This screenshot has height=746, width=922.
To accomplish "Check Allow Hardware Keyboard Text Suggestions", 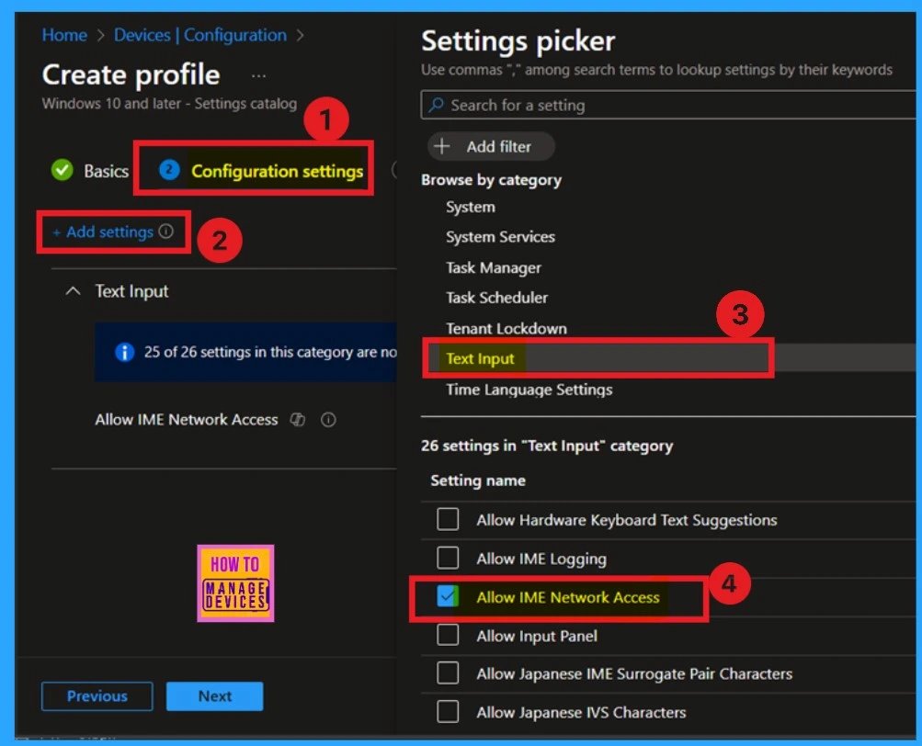I will click(448, 519).
